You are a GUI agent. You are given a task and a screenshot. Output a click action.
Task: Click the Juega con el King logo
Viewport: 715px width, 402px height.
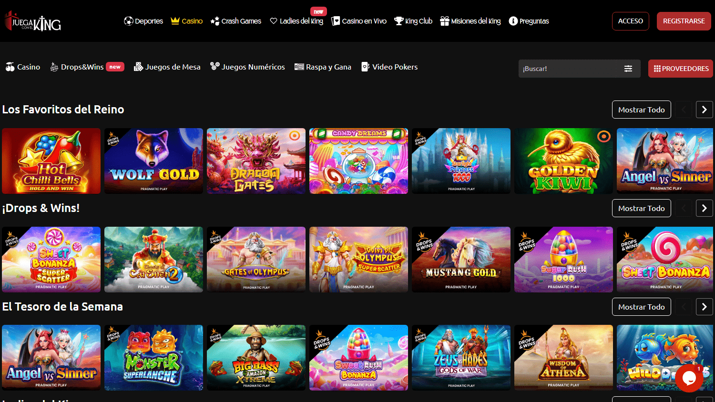click(x=33, y=21)
